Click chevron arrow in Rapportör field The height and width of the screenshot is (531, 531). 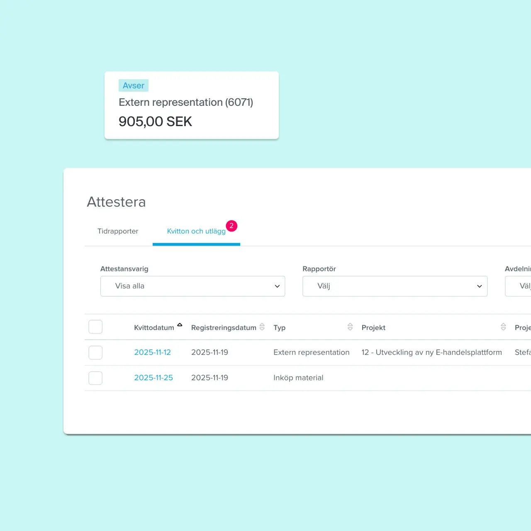(479, 286)
